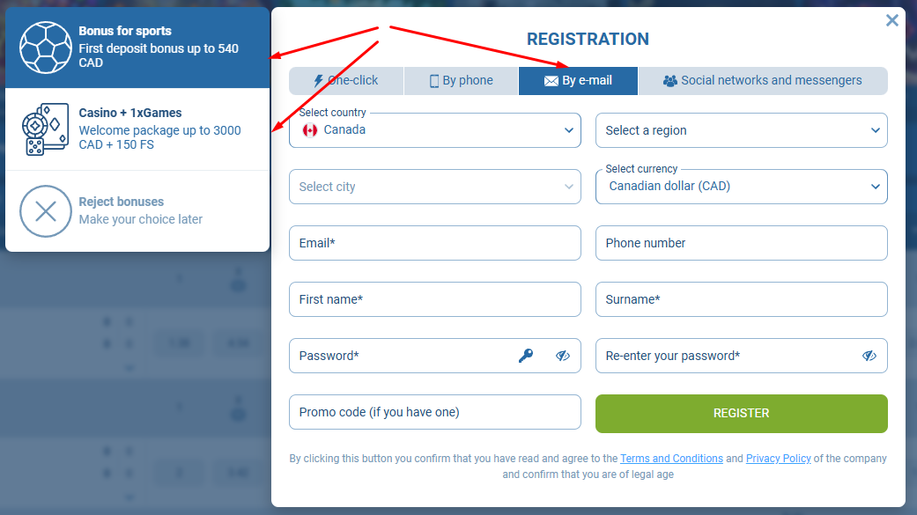This screenshot has width=917, height=515.
Task: Open the Privacy Policy link
Action: pyautogui.click(x=778, y=459)
